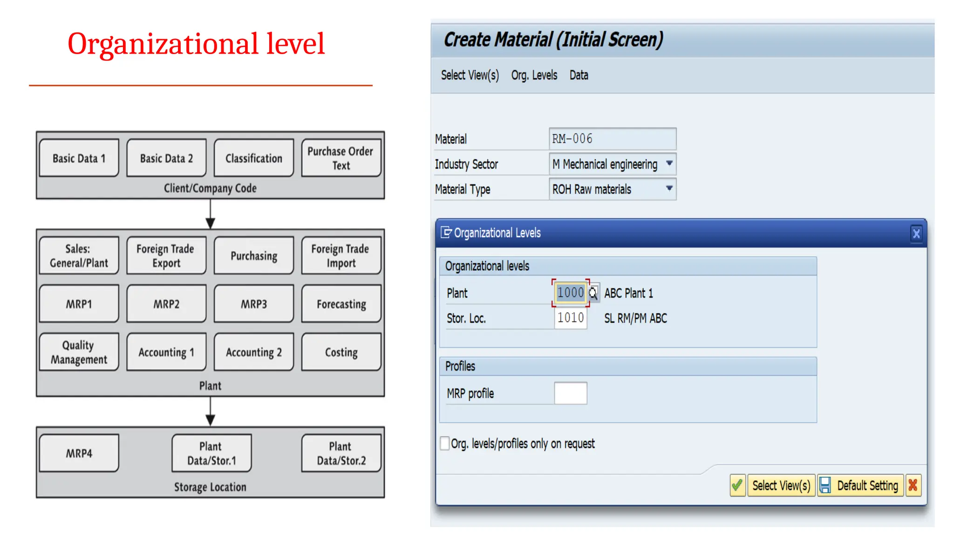The width and height of the screenshot is (954, 537).
Task: Click the MRP1 box
Action: 79,304
